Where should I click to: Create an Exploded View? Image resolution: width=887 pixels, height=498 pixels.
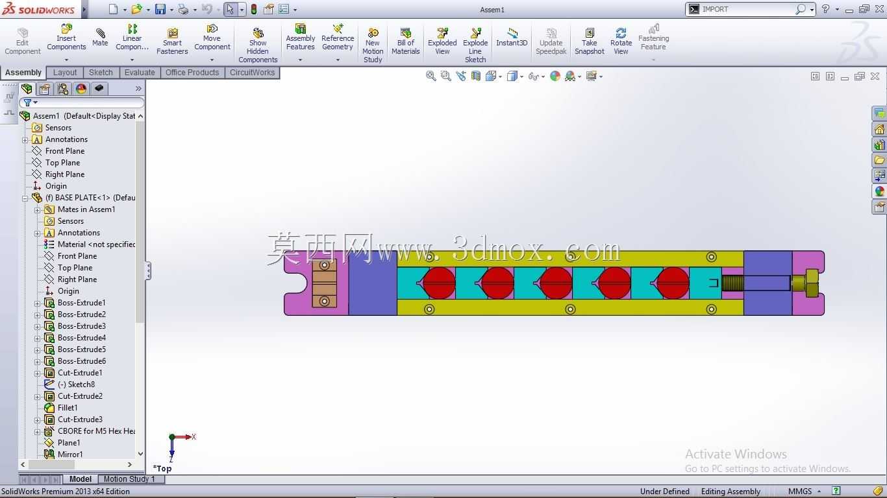pyautogui.click(x=442, y=41)
